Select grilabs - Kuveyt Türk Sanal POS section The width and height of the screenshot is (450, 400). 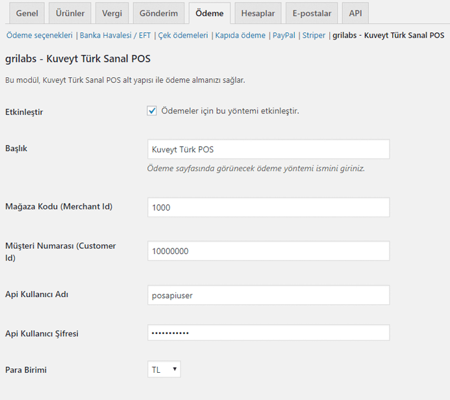(x=388, y=35)
